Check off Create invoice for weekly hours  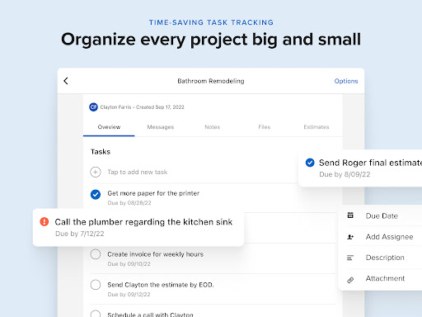point(96,254)
